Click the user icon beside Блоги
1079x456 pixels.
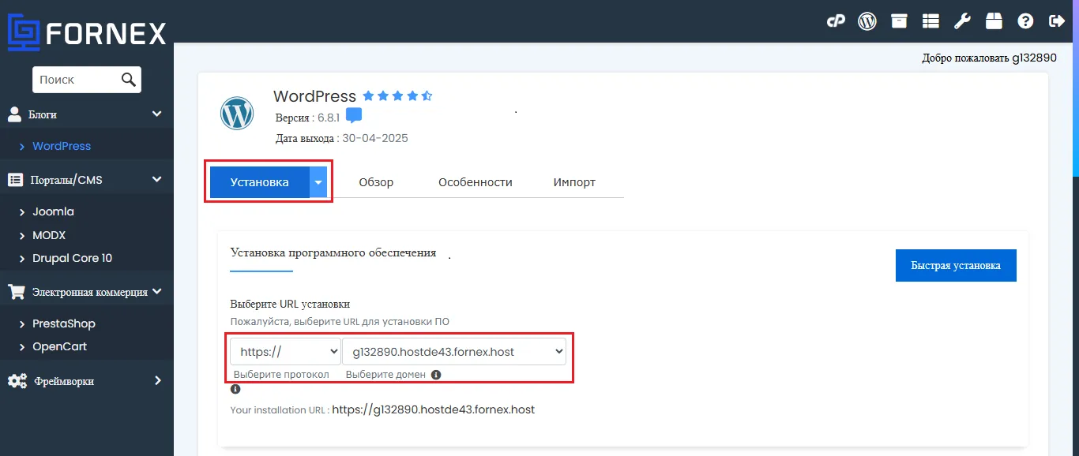pyautogui.click(x=15, y=114)
